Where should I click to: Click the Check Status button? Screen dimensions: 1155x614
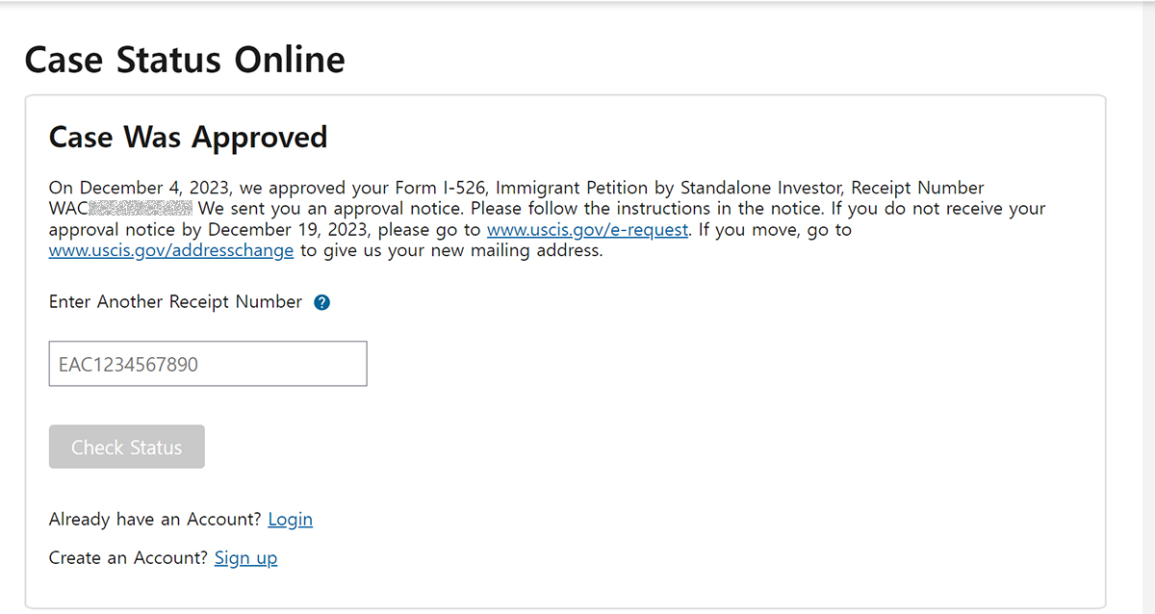[127, 447]
